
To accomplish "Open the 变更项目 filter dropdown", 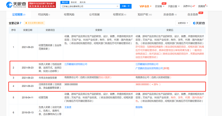I will (183, 23).
